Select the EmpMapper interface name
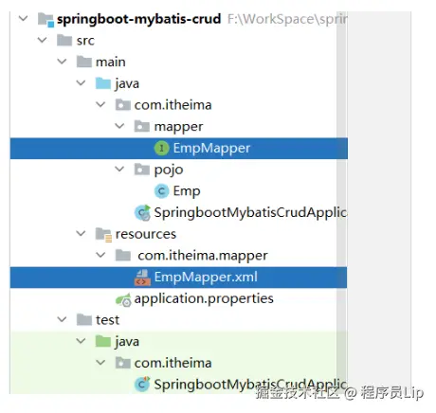Screen dimensions: 436x413 click(211, 149)
